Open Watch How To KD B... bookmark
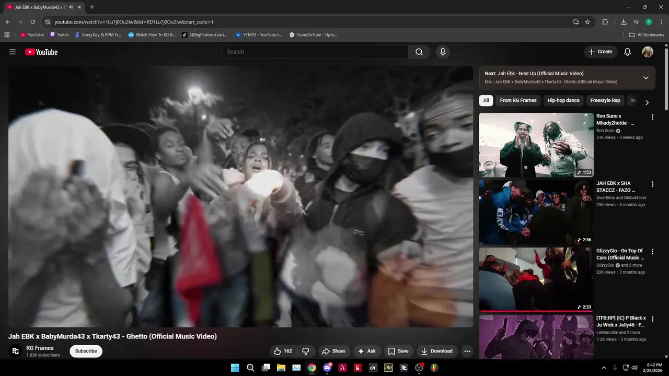The width and height of the screenshot is (669, 376). [x=152, y=35]
